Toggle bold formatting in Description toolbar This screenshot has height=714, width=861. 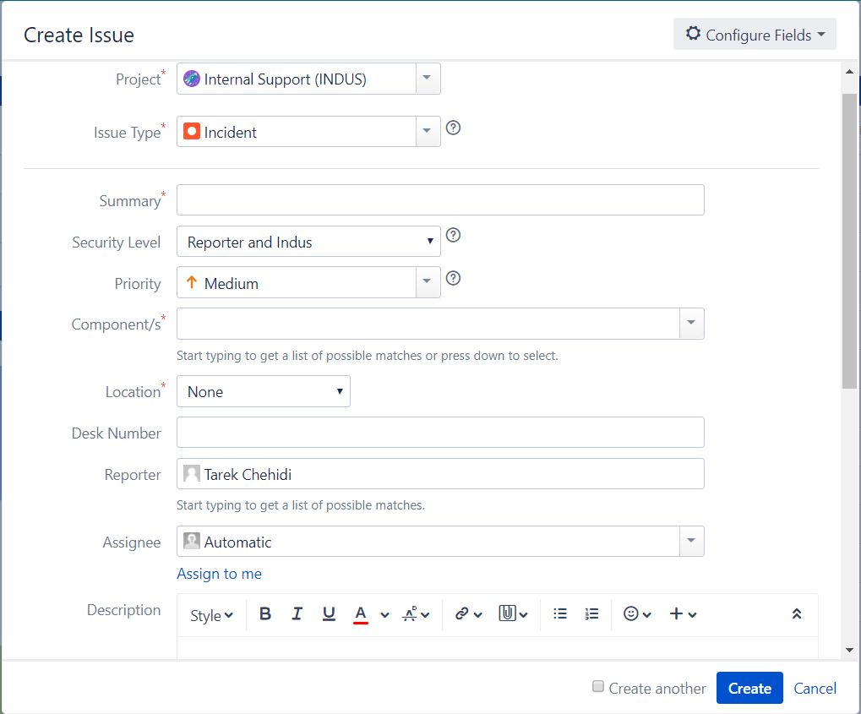tap(265, 614)
